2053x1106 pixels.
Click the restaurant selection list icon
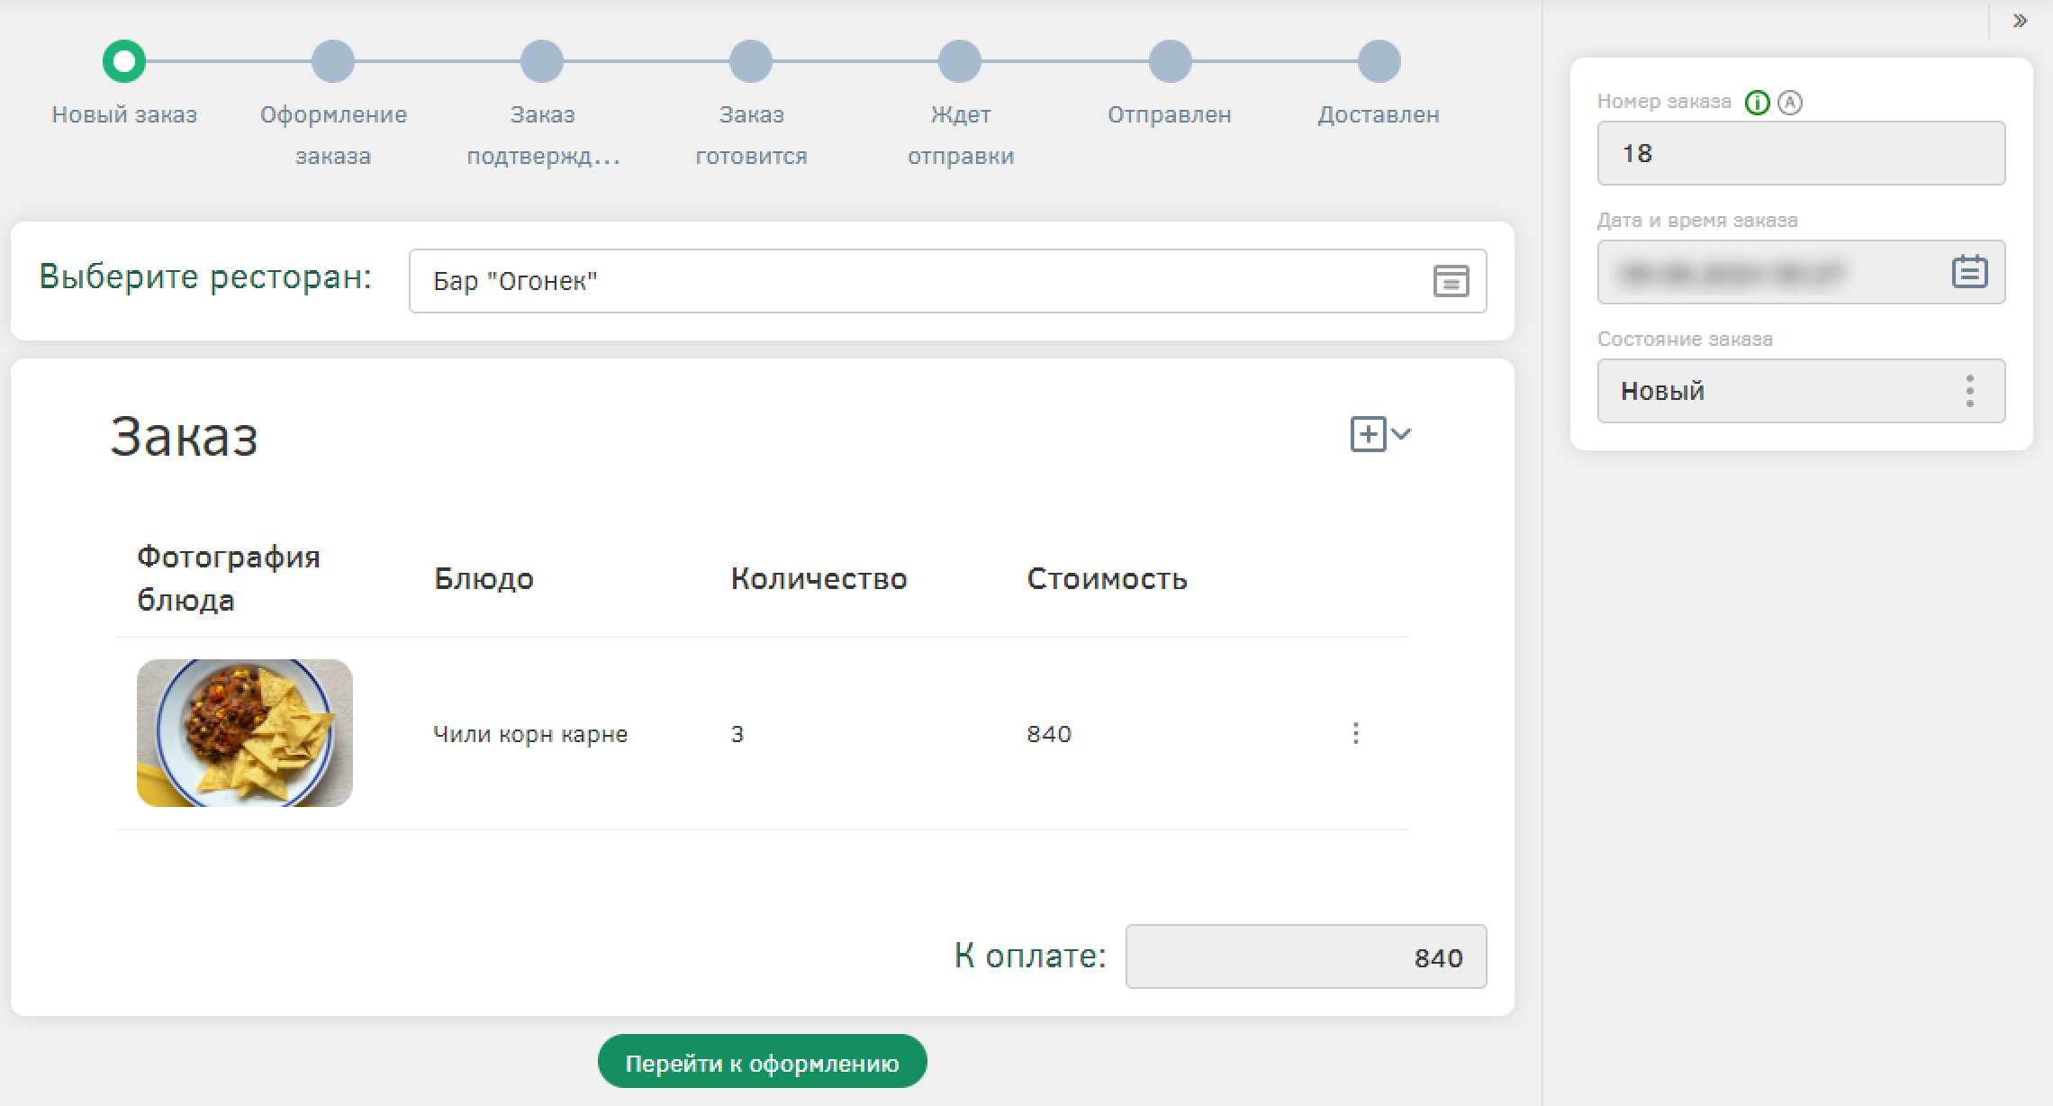point(1451,281)
